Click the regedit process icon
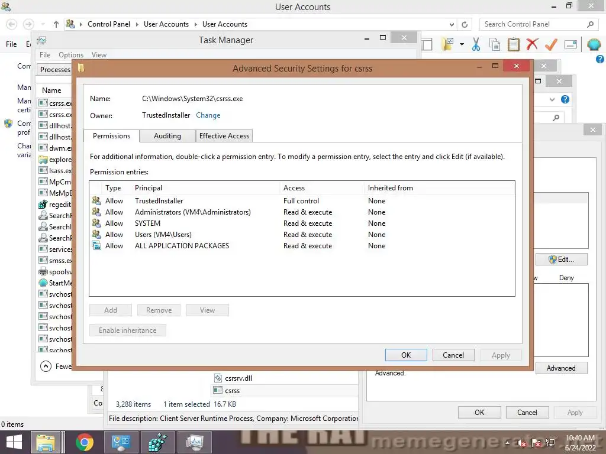Image resolution: width=606 pixels, height=454 pixels. [43, 204]
